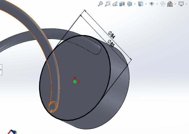Click the view triad in the corner
This screenshot has height=134, width=189.
[12, 132]
